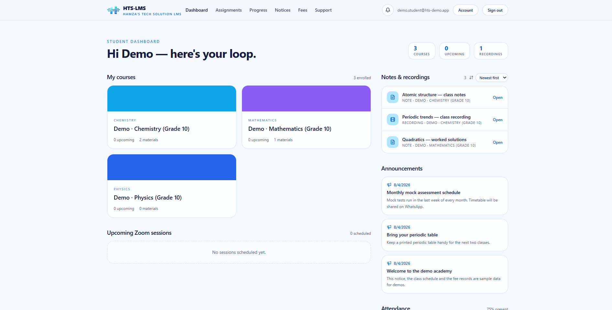Click the 3 Courses stat card
Image resolution: width=612 pixels, height=310 pixels.
(422, 51)
